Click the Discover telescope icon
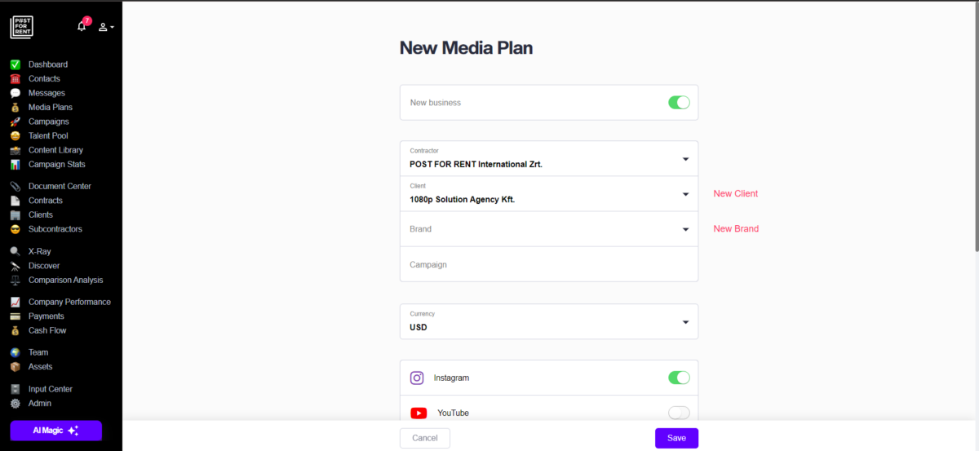This screenshot has height=451, width=979. 15,266
